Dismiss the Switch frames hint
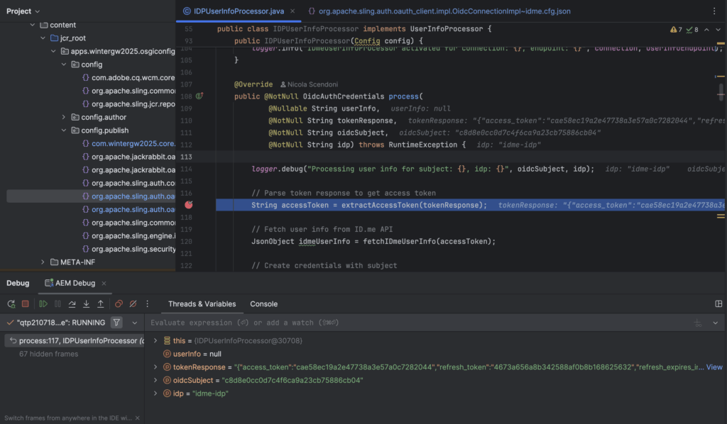 tap(137, 418)
